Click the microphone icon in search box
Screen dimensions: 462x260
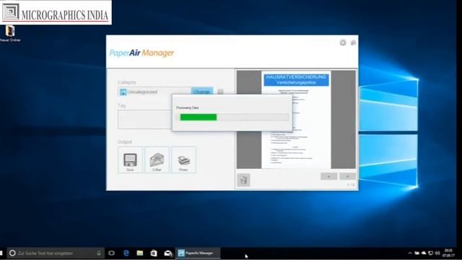coord(99,253)
